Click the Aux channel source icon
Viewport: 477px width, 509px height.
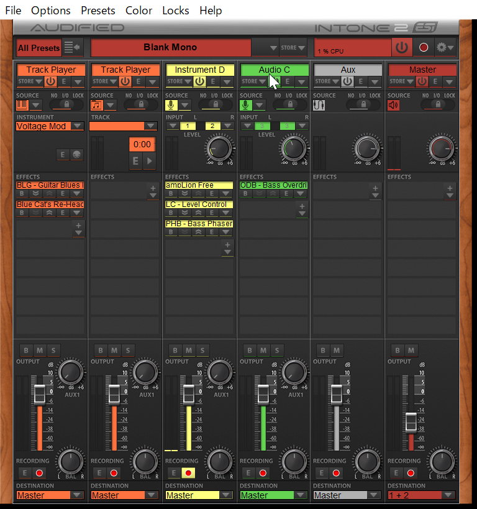pos(319,105)
